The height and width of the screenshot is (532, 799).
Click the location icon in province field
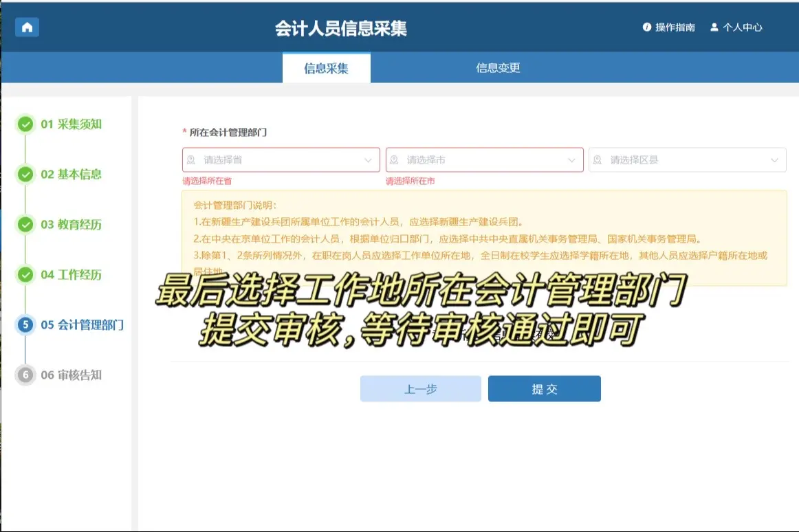(x=191, y=160)
